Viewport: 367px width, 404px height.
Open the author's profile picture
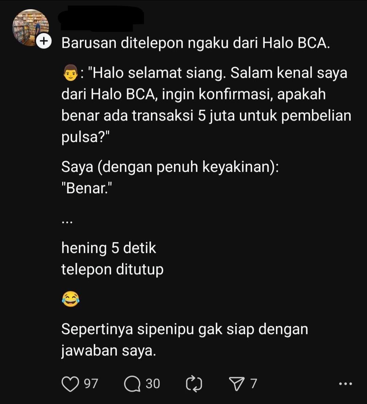(x=31, y=27)
